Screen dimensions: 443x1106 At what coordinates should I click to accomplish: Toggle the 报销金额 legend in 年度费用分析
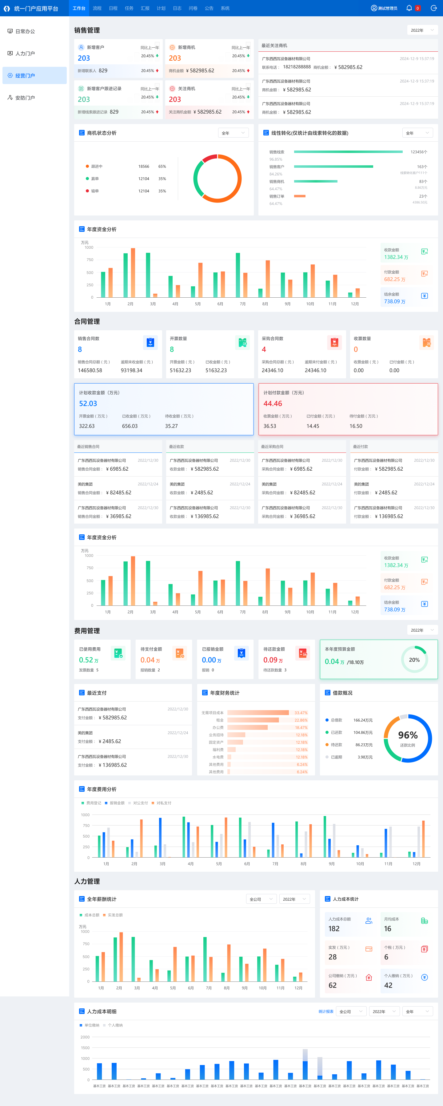click(115, 803)
